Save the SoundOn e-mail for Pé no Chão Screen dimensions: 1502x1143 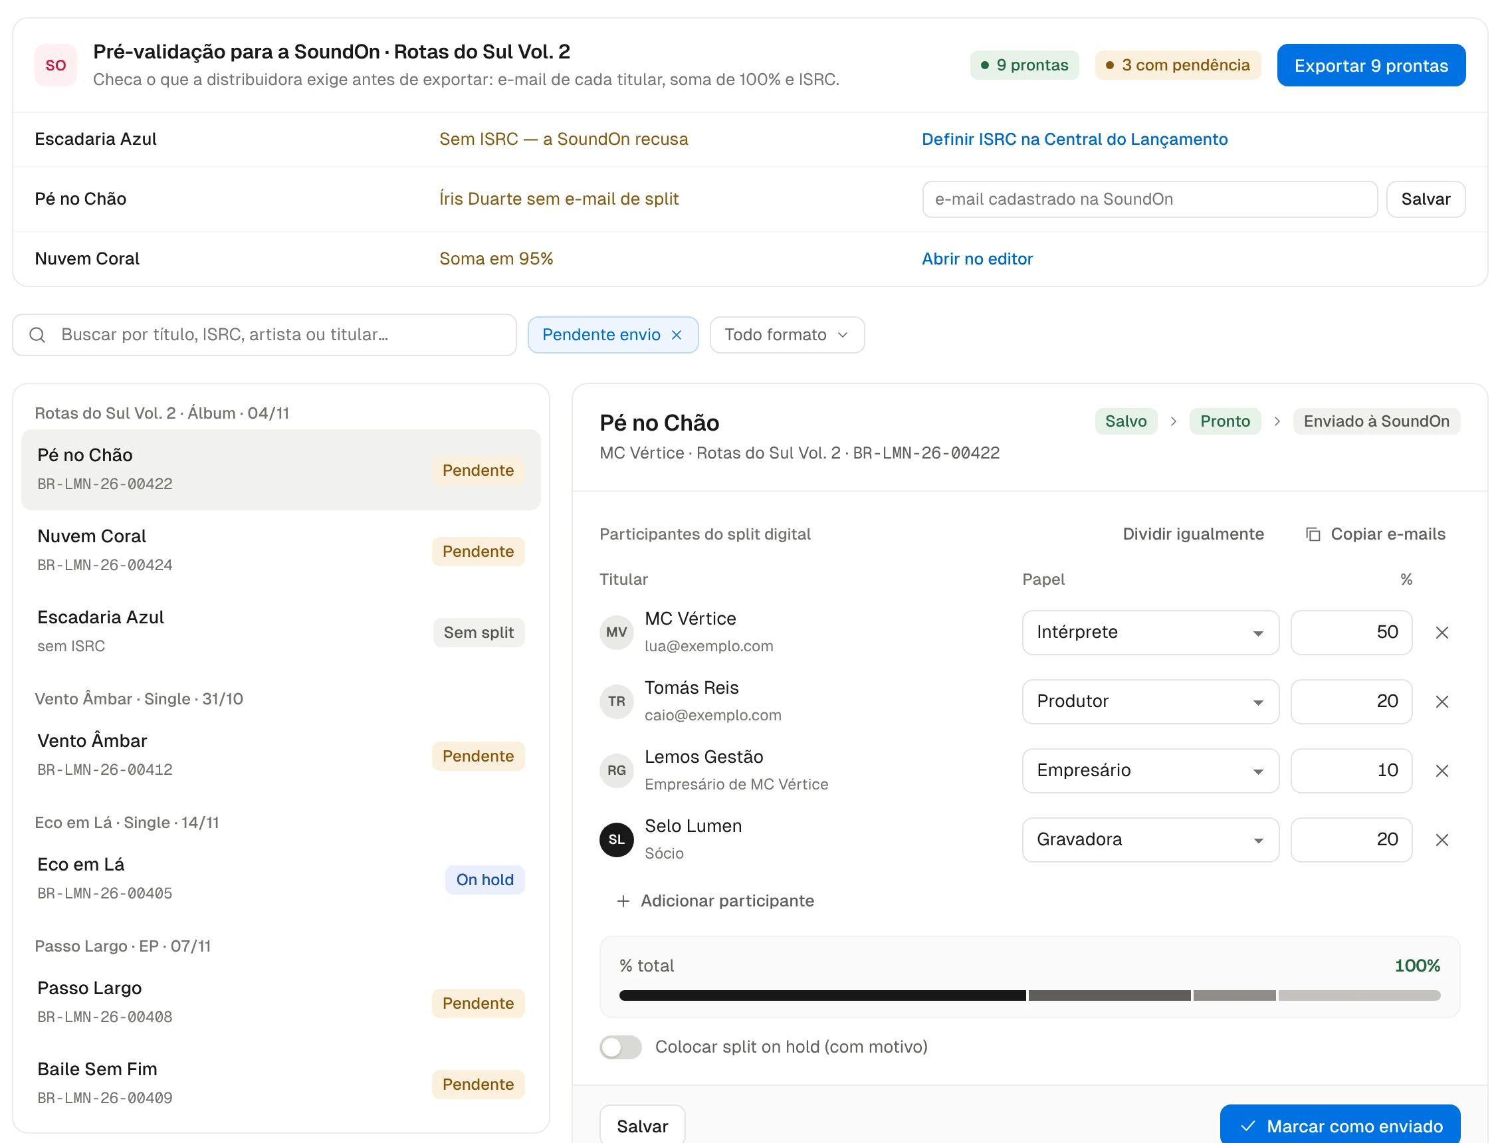pyautogui.click(x=1425, y=199)
